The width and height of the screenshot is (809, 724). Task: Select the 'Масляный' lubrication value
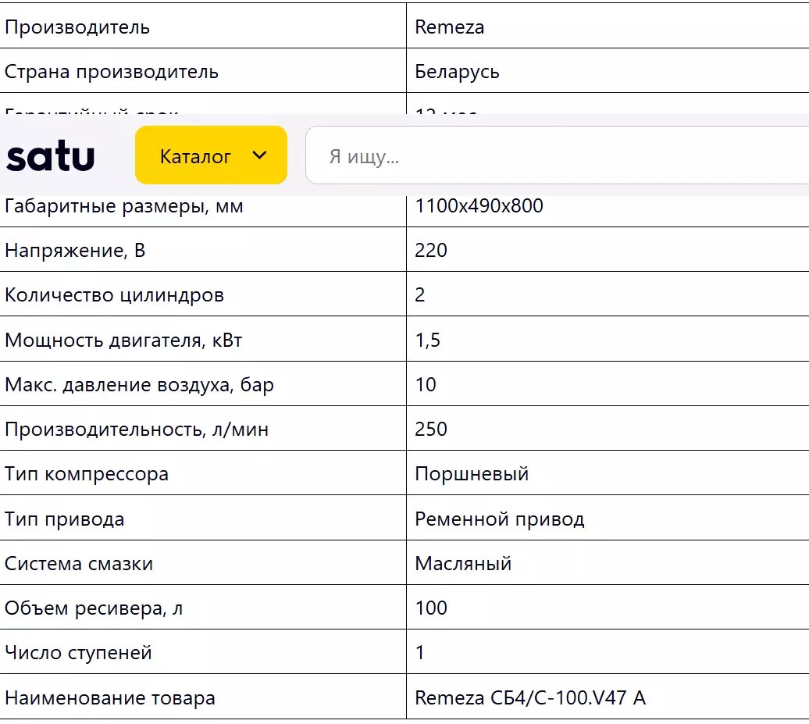pos(463,564)
